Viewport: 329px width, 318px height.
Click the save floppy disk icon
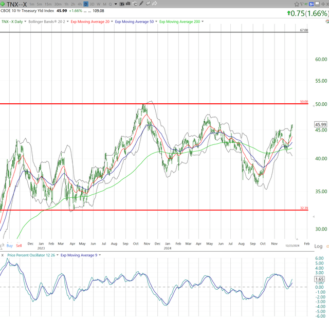pyautogui.click(x=317, y=4)
